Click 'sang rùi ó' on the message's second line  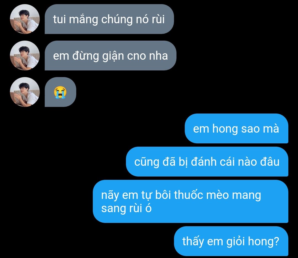point(126,208)
